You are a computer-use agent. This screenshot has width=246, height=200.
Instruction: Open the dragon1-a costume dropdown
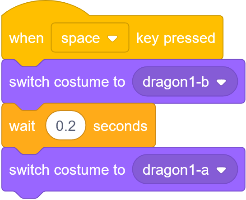coord(185,169)
